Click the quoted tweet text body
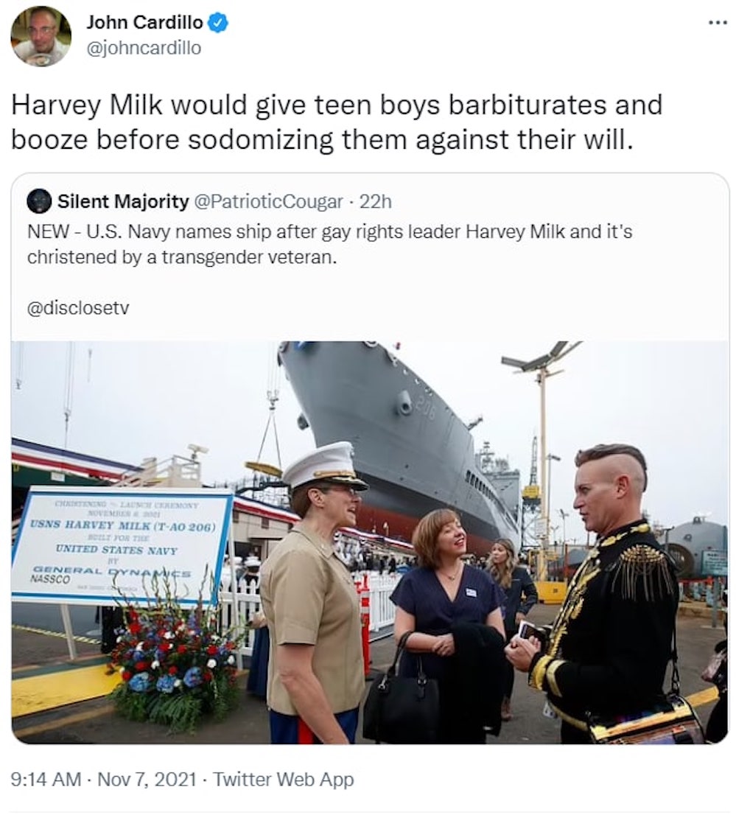Screen dimensions: 736x815 click(x=329, y=244)
